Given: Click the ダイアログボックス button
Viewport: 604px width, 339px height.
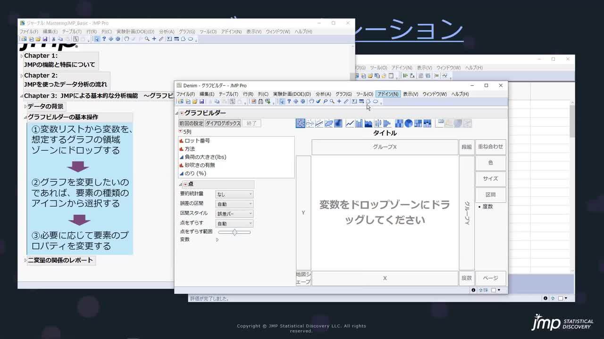Looking at the screenshot, I should (223, 123).
